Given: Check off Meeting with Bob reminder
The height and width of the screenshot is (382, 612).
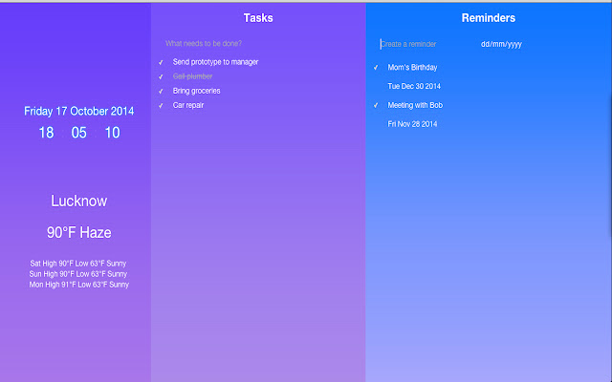Looking at the screenshot, I should (x=376, y=105).
